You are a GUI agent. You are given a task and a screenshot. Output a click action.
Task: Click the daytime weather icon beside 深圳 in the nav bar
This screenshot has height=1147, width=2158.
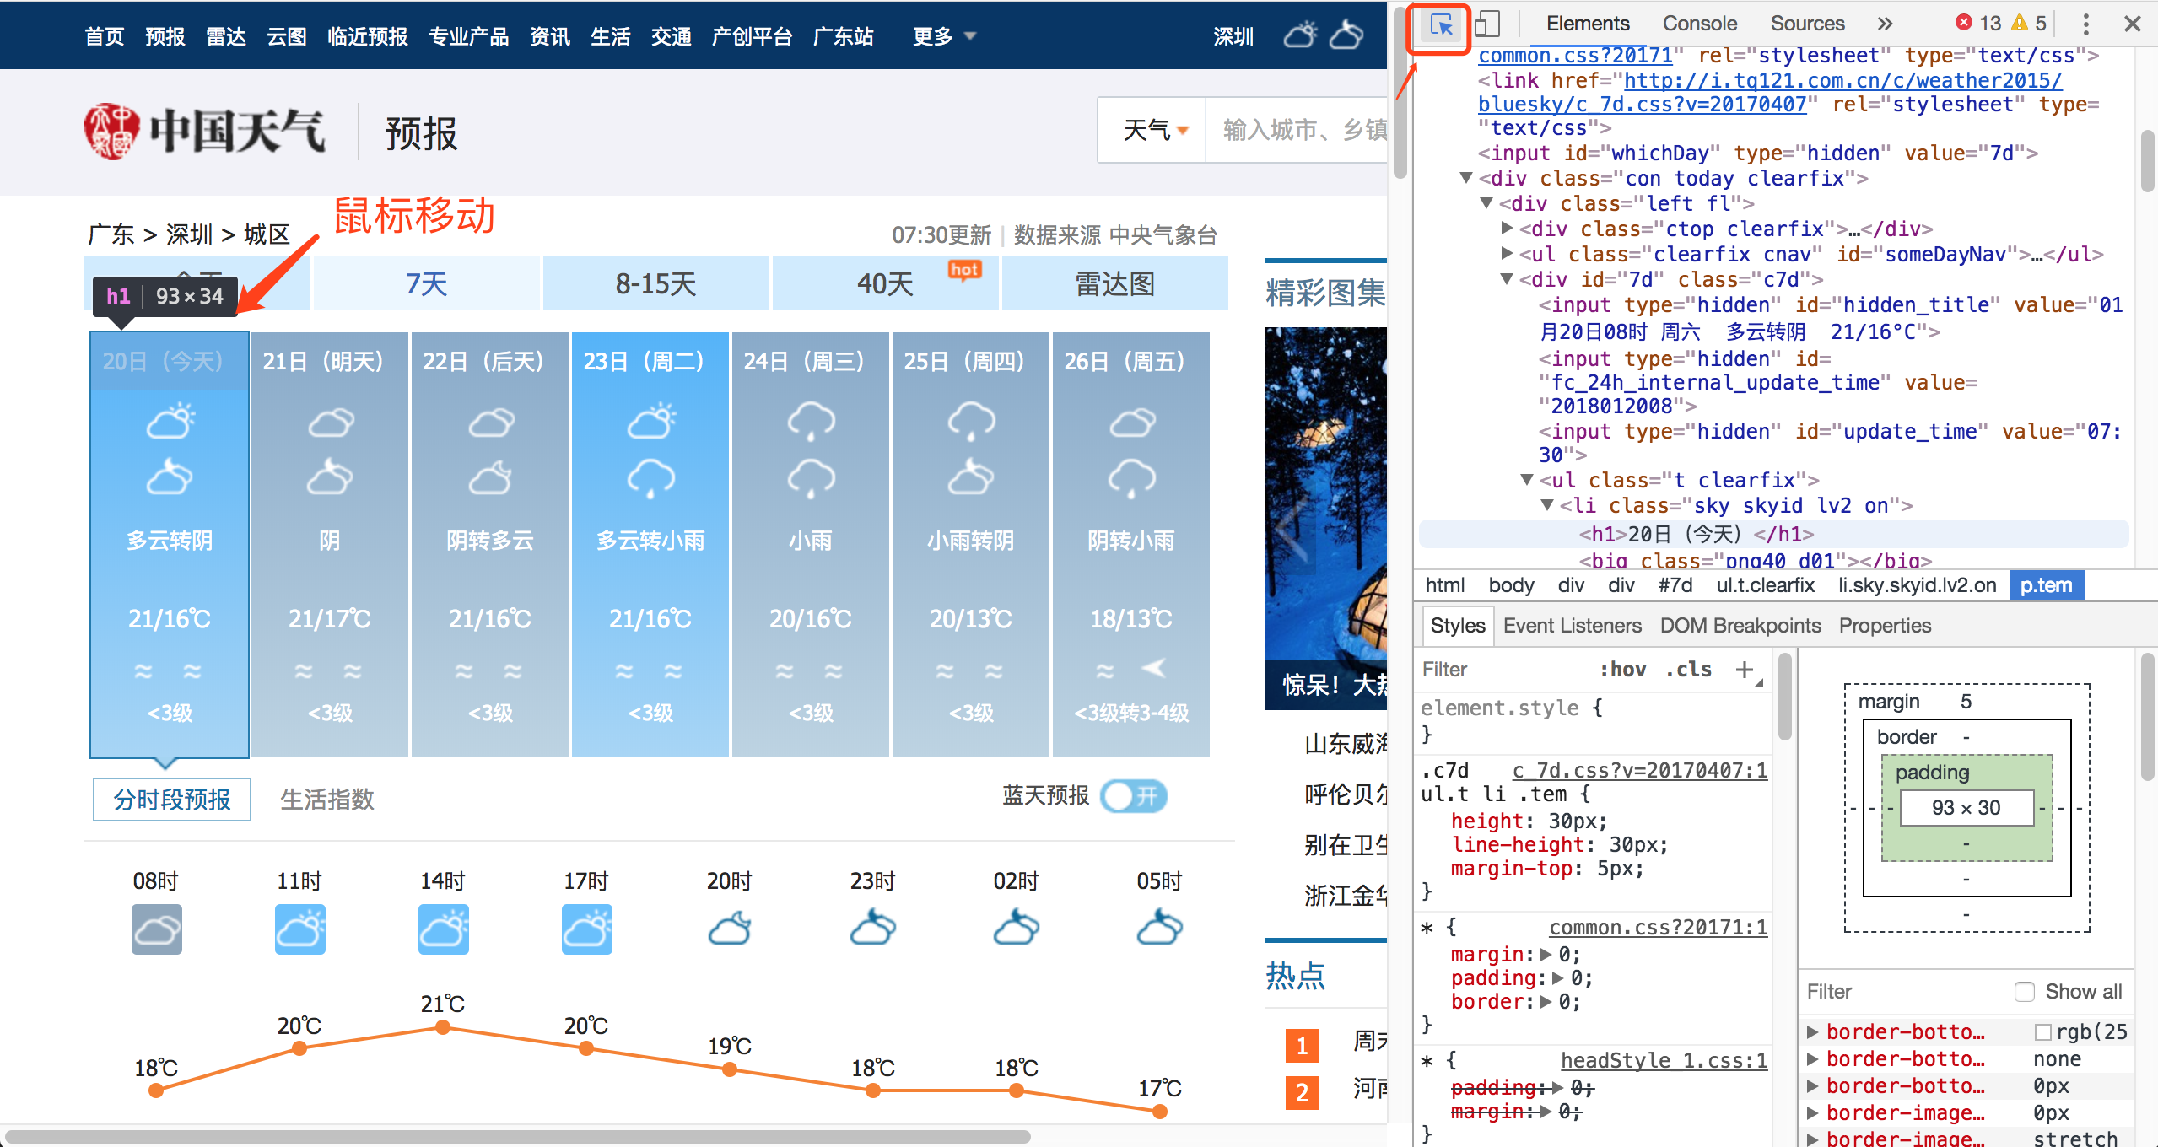coord(1300,35)
